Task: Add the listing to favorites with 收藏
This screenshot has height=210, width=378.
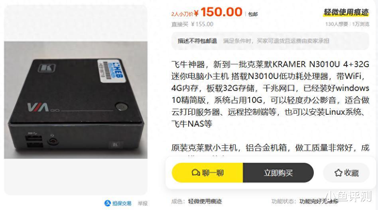Action: 346,173
